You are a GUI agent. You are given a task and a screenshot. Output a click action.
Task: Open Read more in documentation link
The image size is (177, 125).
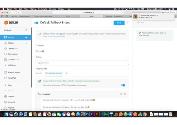54,36
